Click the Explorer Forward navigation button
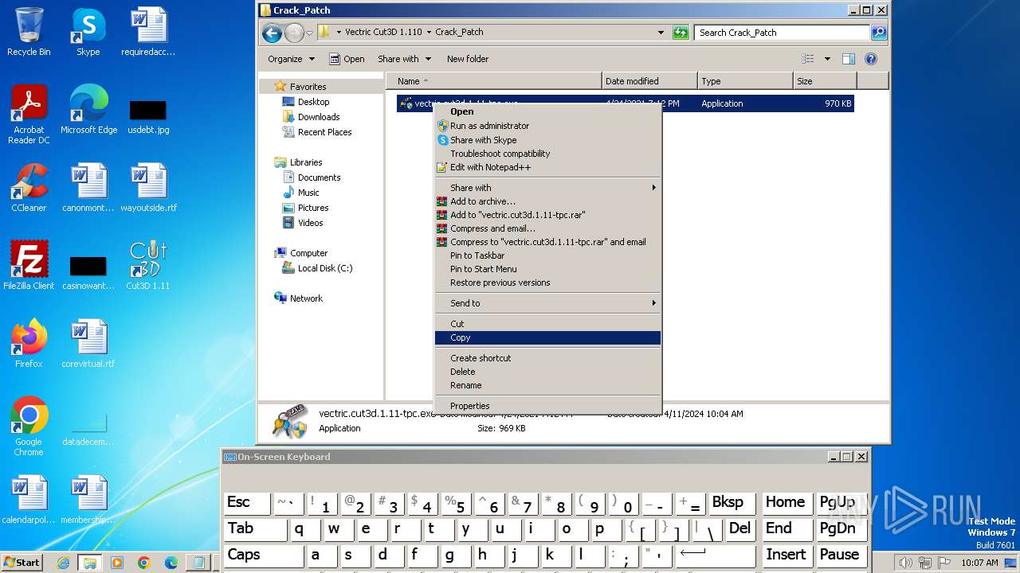This screenshot has width=1020, height=573. point(294,33)
